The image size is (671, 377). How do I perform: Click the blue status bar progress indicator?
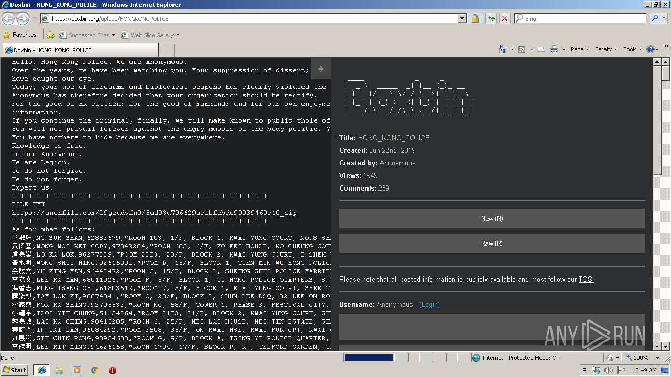click(369, 358)
